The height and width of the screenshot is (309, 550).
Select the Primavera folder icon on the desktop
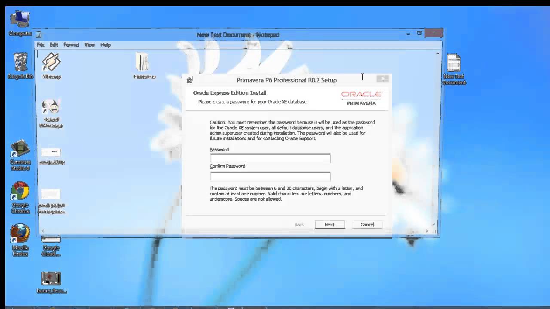[x=144, y=66]
